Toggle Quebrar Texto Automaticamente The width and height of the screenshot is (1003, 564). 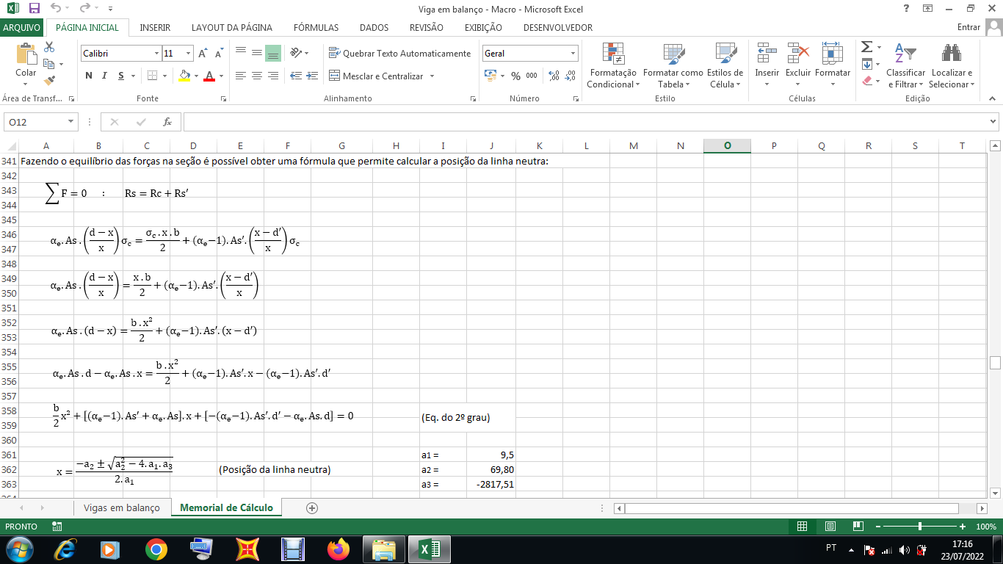coord(400,53)
